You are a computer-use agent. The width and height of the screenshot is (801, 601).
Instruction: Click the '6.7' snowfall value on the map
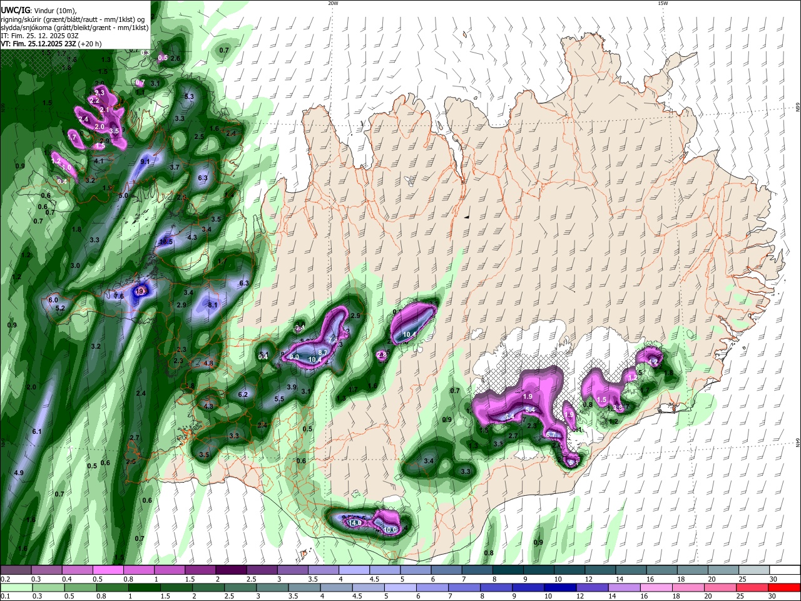coord(551,434)
